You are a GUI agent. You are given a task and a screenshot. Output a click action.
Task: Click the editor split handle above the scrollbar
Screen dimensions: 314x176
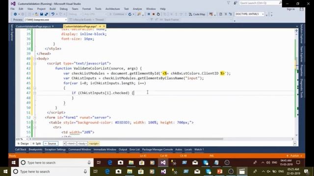(x=296, y=30)
